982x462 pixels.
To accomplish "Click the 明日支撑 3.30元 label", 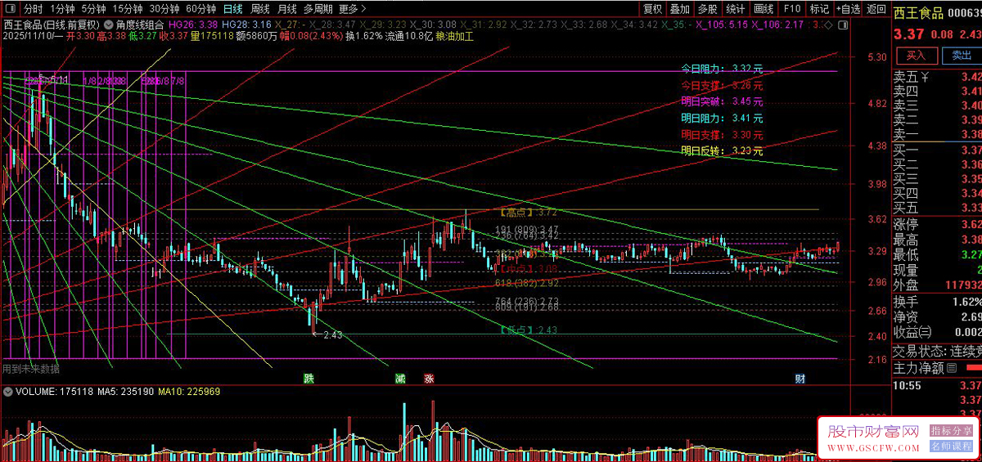I will 722,134.
